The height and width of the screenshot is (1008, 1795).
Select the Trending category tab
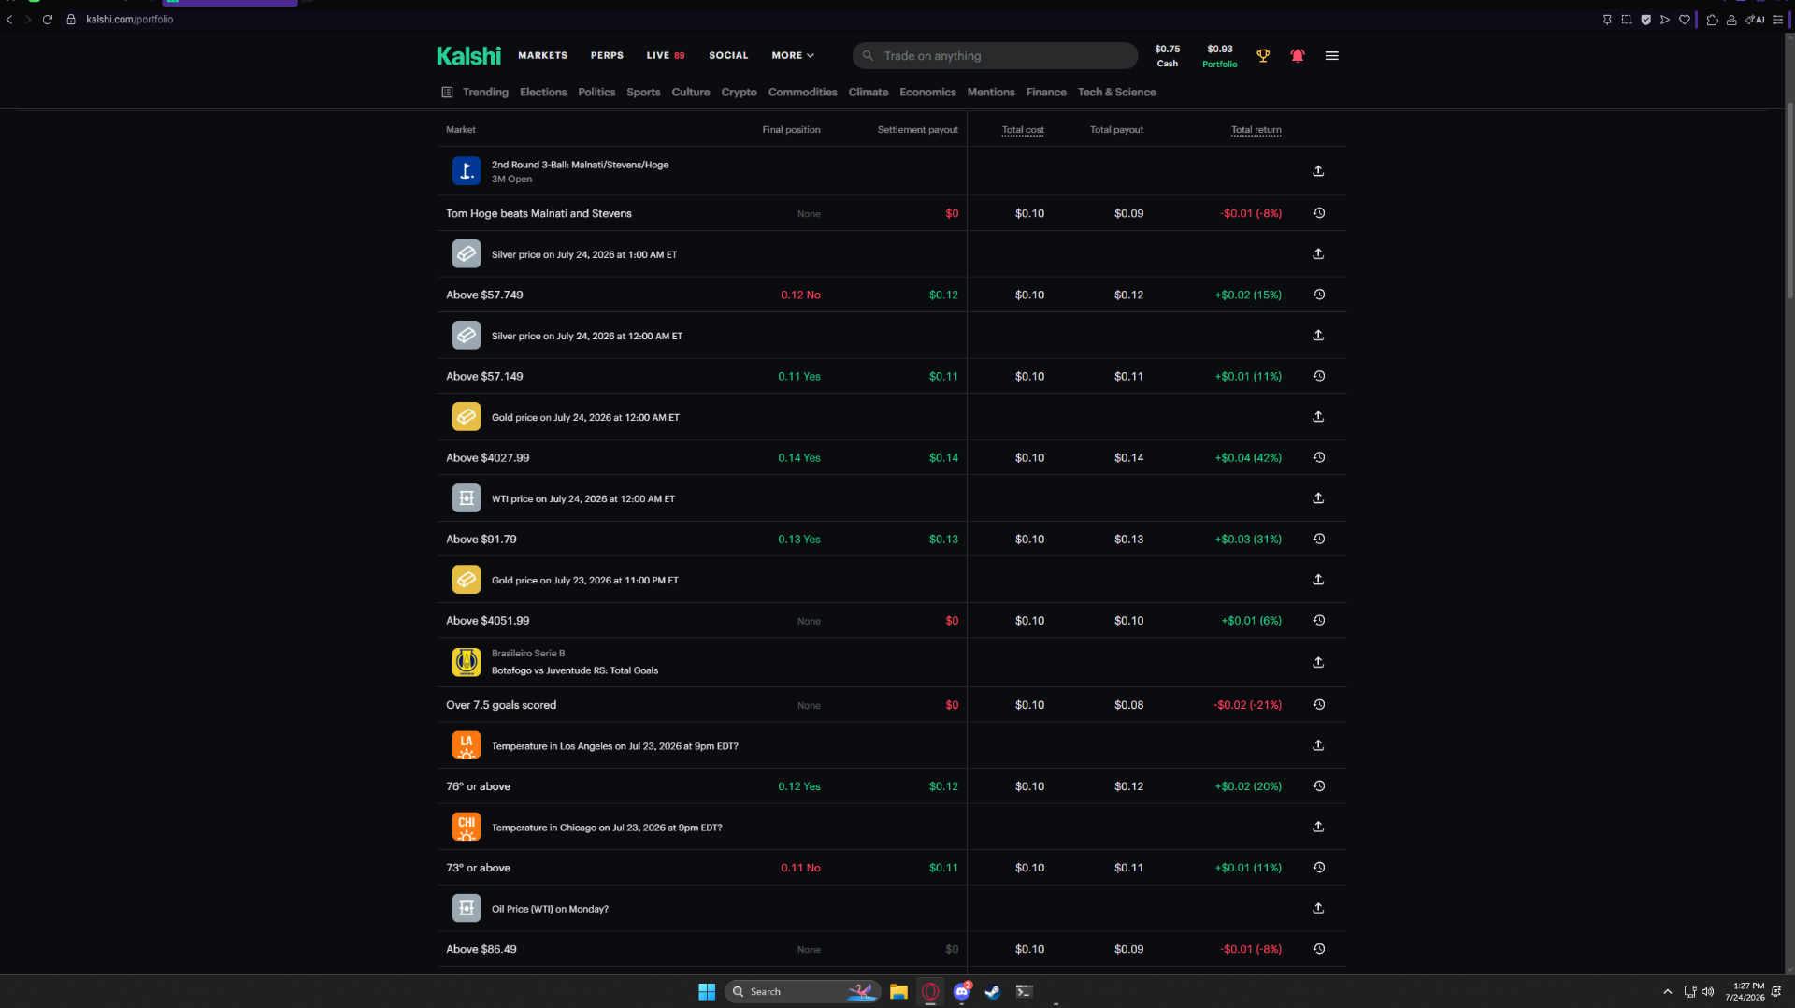click(485, 93)
